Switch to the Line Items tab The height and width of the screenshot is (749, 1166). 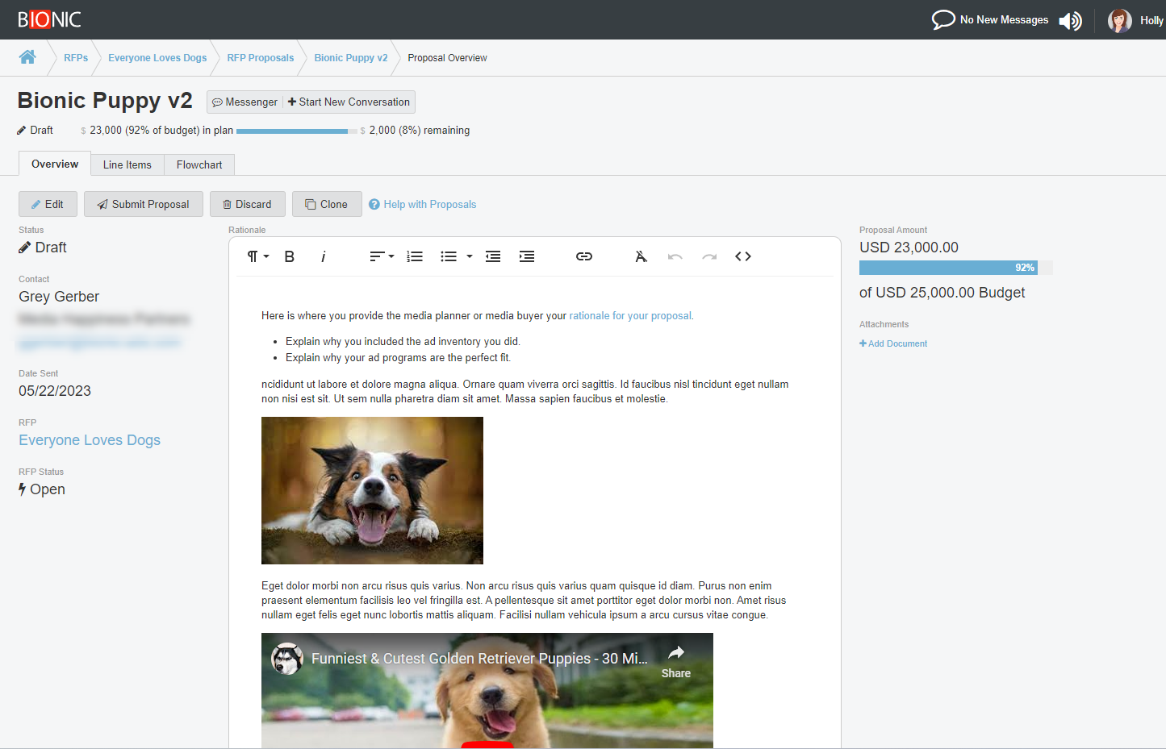point(127,164)
